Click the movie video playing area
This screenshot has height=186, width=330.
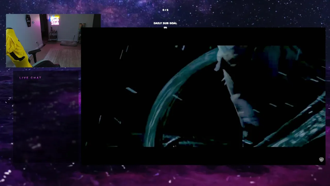click(203, 96)
